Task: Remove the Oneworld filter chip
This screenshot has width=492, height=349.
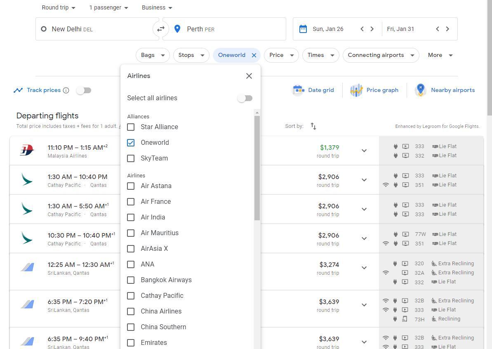Action: [254, 55]
